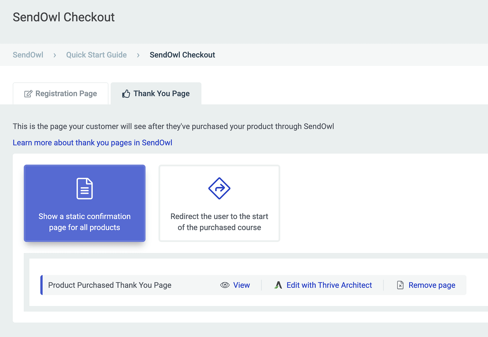488x337 pixels.
Task: Click the View link
Action: click(241, 285)
